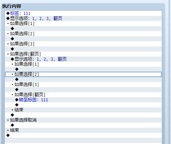Viewport: 171px width, 144px height.
Task: Click the unindented 如果选择[1] branch row
Action: [83, 23]
